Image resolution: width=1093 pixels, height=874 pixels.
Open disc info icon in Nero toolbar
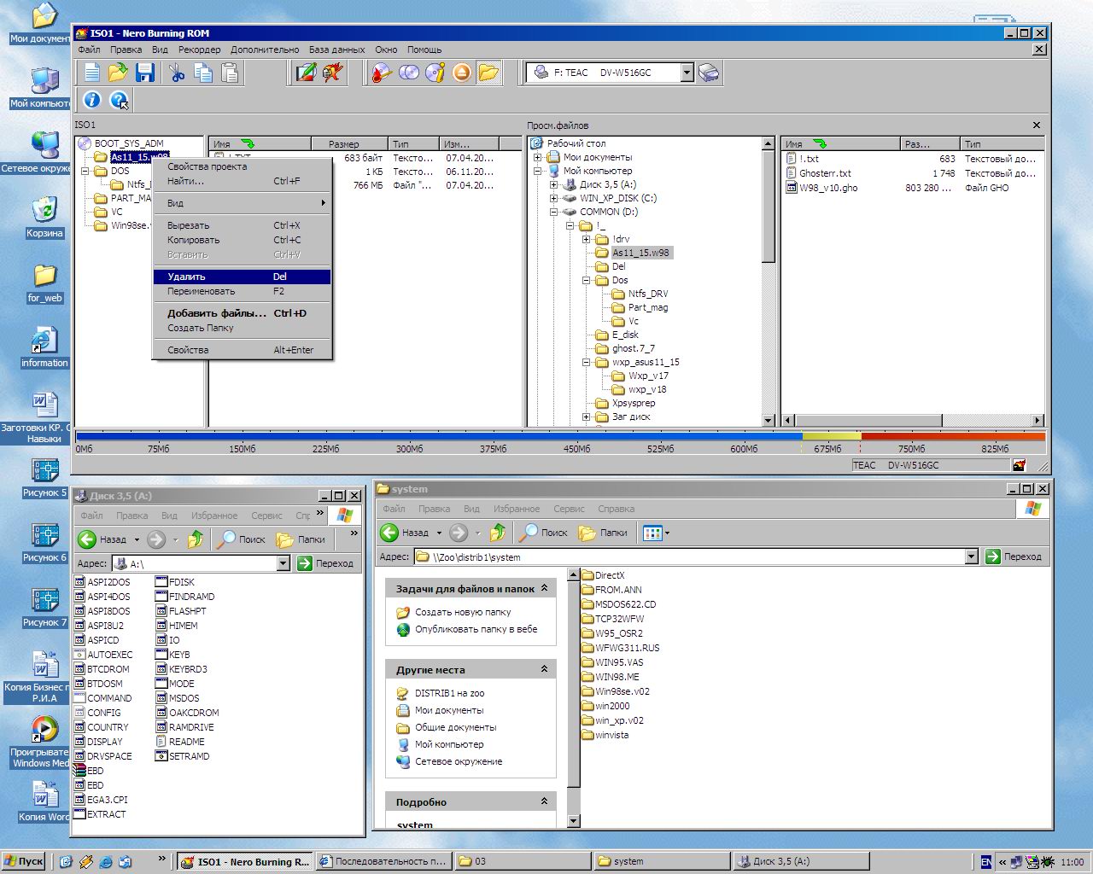click(435, 73)
